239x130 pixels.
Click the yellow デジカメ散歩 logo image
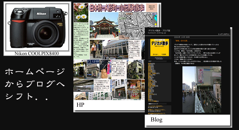[x=159, y=47]
